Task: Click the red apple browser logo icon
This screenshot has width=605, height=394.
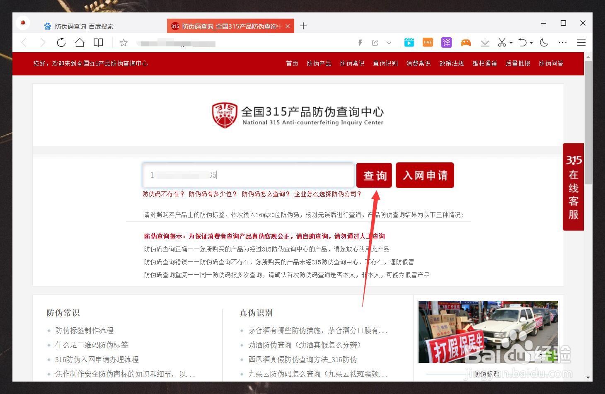Action: pyautogui.click(x=23, y=22)
